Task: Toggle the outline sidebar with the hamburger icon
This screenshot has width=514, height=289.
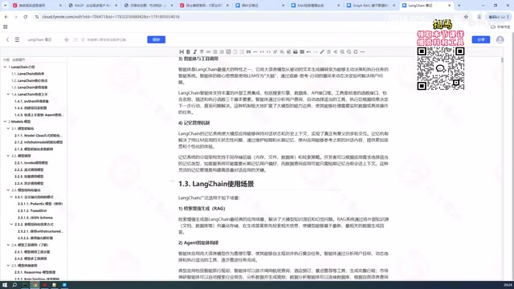Action: point(17,39)
